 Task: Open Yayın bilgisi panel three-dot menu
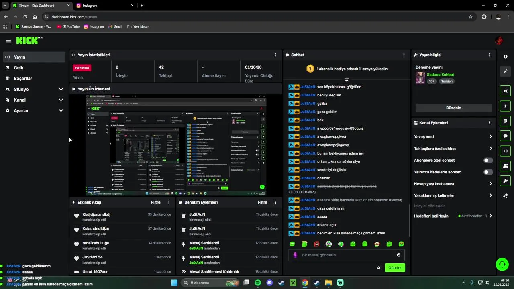click(489, 55)
